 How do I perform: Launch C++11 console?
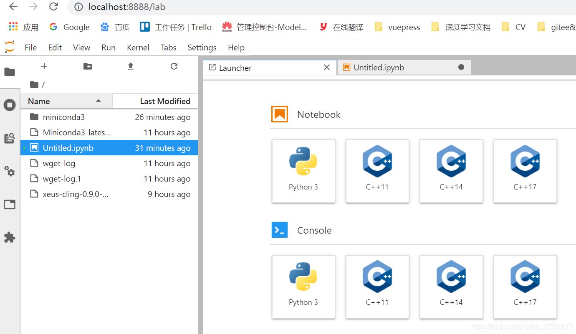pyautogui.click(x=377, y=287)
